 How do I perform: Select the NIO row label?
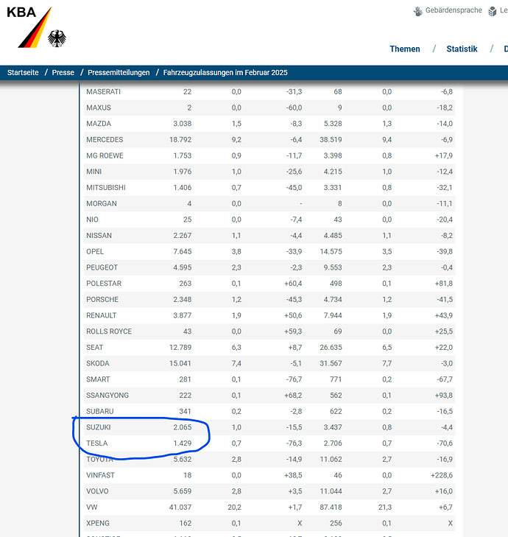(x=92, y=220)
